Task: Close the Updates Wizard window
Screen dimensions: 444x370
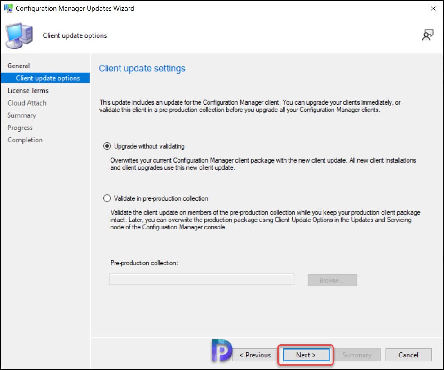Action: point(433,9)
